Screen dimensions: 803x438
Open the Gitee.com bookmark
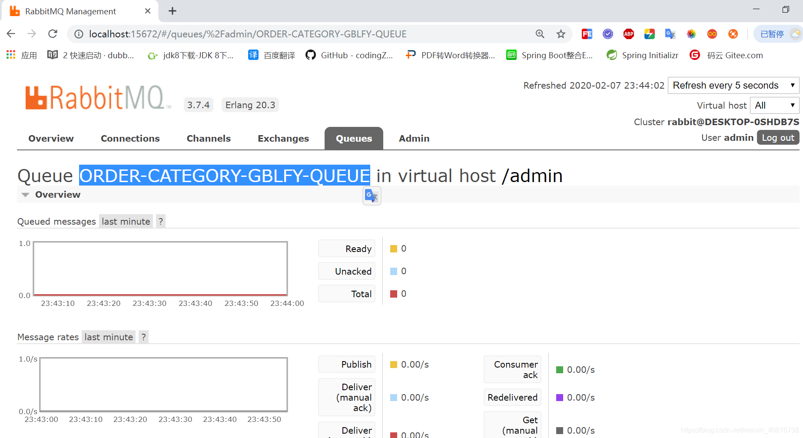click(727, 55)
